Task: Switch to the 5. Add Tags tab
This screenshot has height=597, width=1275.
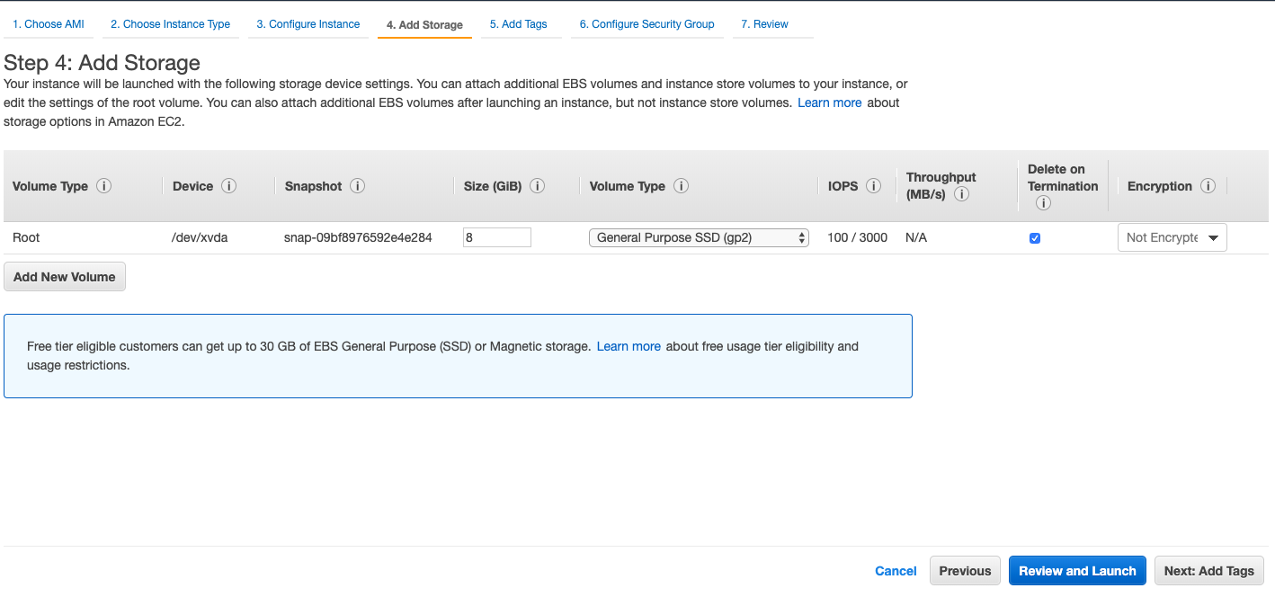Action: point(518,24)
